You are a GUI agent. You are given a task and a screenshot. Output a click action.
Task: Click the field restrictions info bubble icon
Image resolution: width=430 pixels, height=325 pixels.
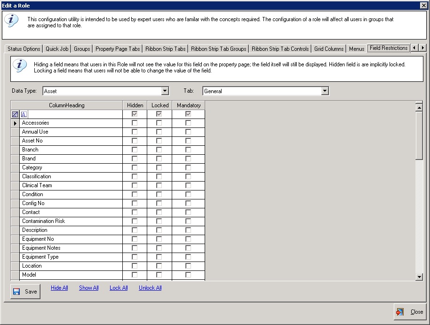(x=19, y=66)
